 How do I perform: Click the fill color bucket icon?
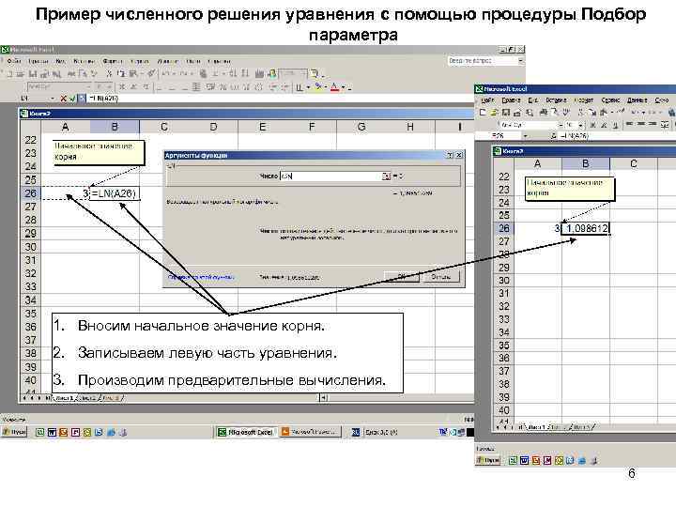click(318, 87)
